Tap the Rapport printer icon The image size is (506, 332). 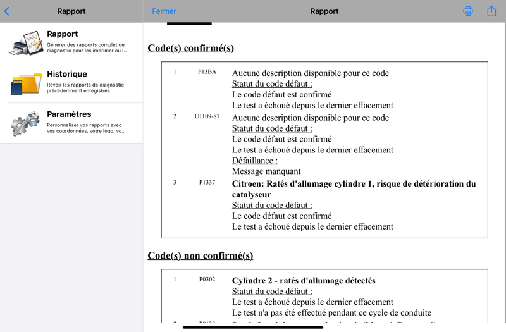tap(25, 43)
